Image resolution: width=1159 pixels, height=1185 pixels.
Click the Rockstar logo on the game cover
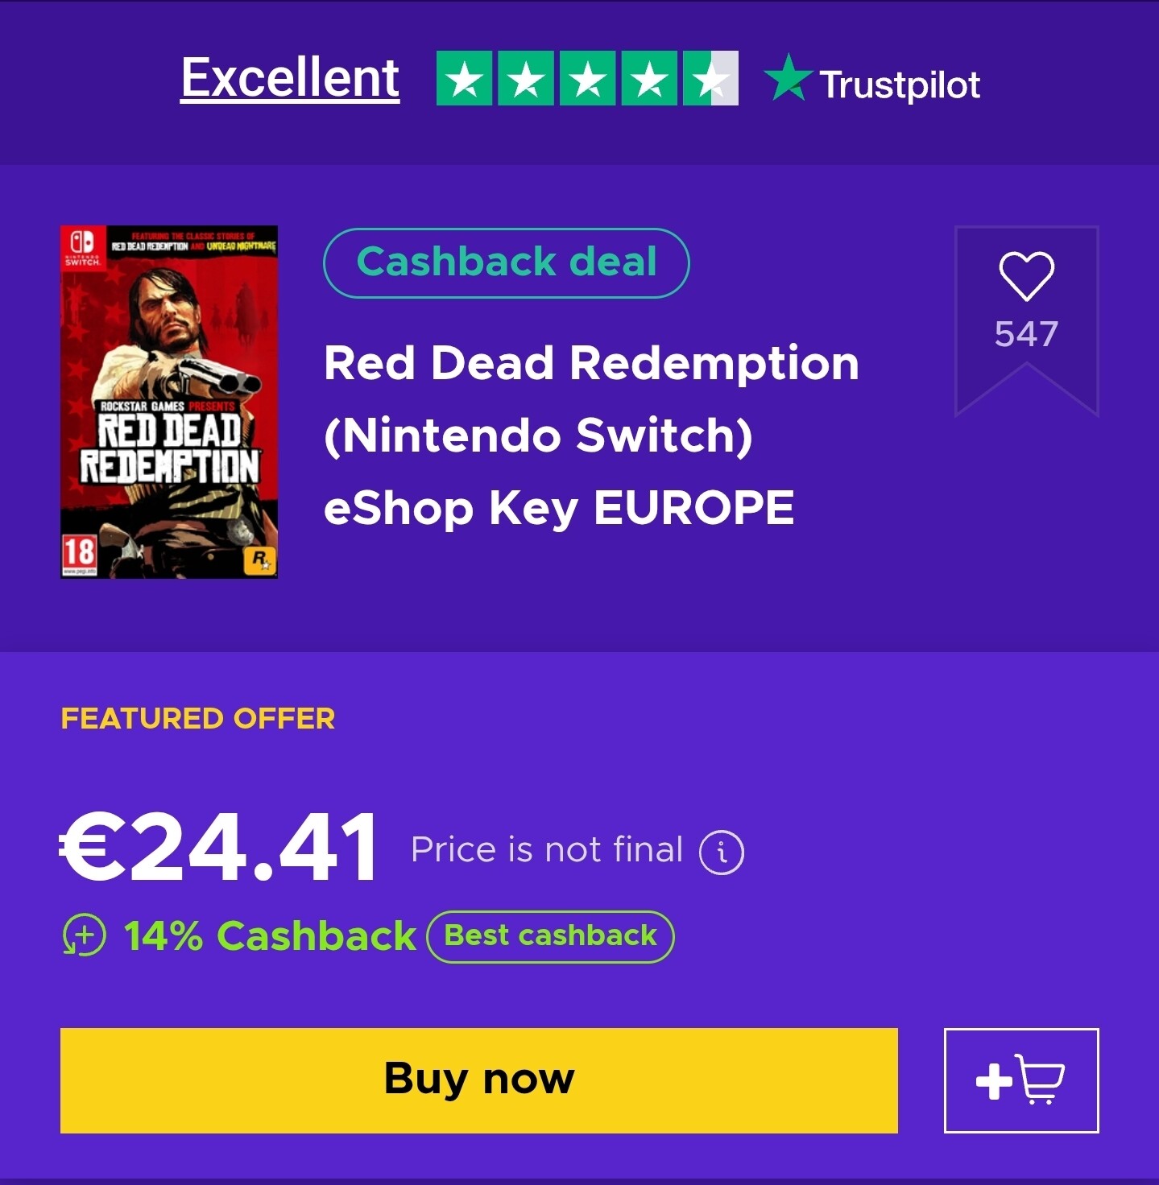259,558
